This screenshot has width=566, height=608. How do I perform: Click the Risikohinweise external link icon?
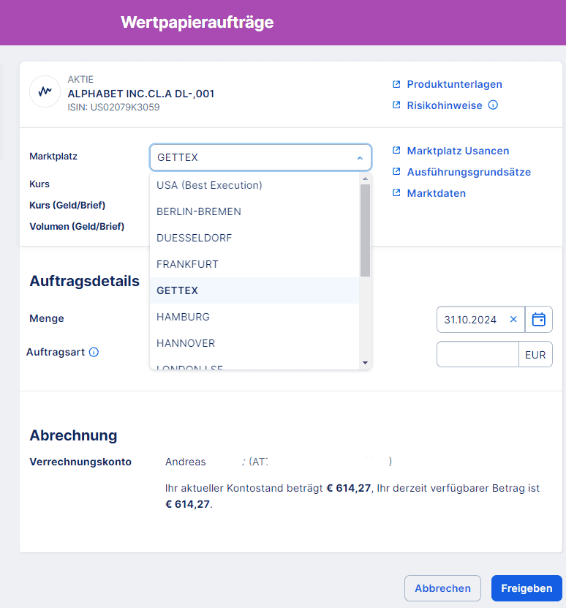pyautogui.click(x=396, y=105)
